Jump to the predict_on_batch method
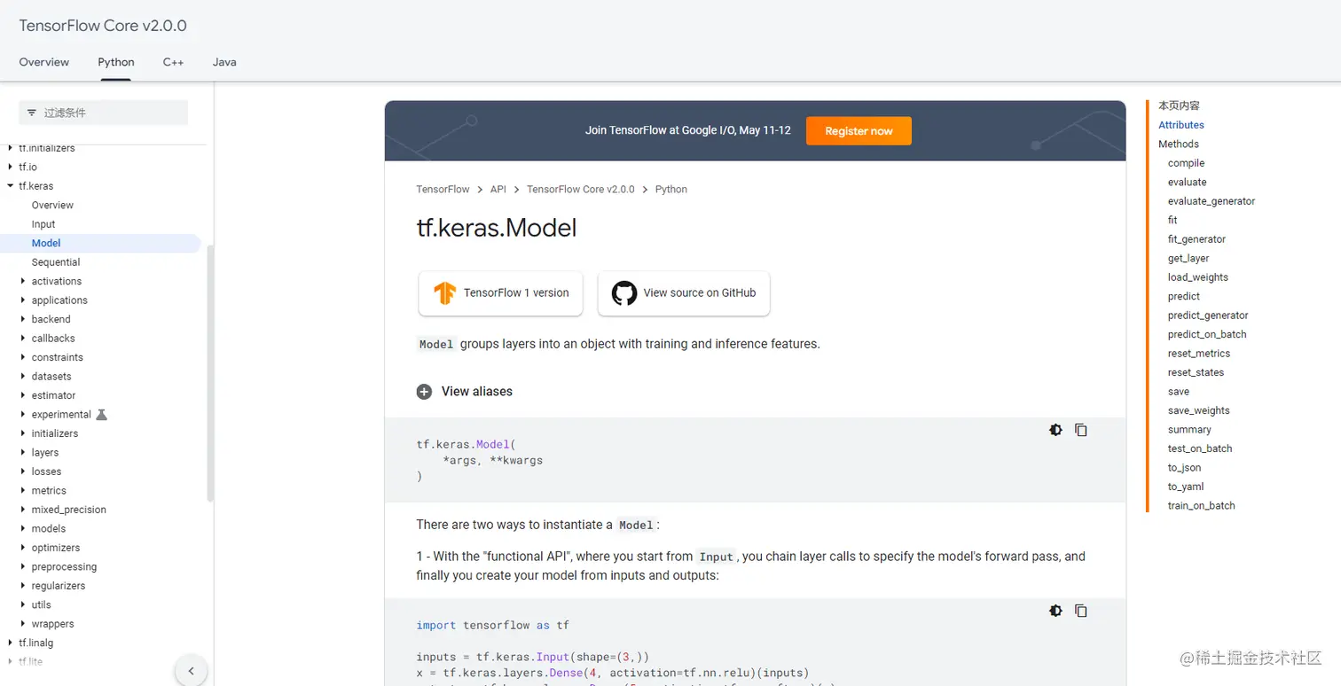The width and height of the screenshot is (1341, 686). pos(1207,335)
